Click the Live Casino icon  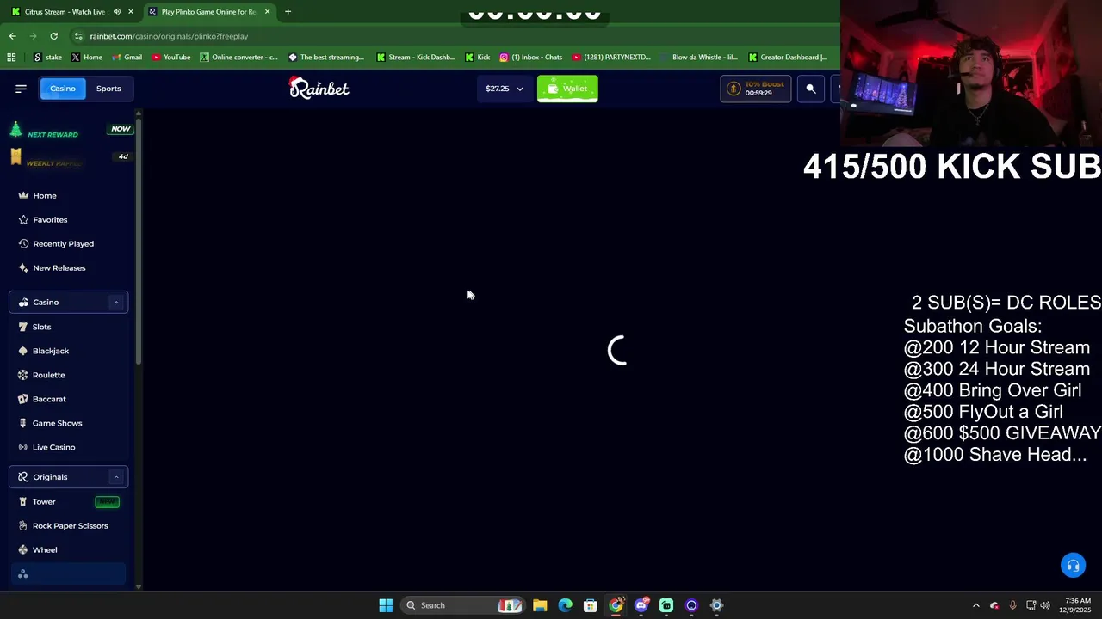[x=23, y=448]
